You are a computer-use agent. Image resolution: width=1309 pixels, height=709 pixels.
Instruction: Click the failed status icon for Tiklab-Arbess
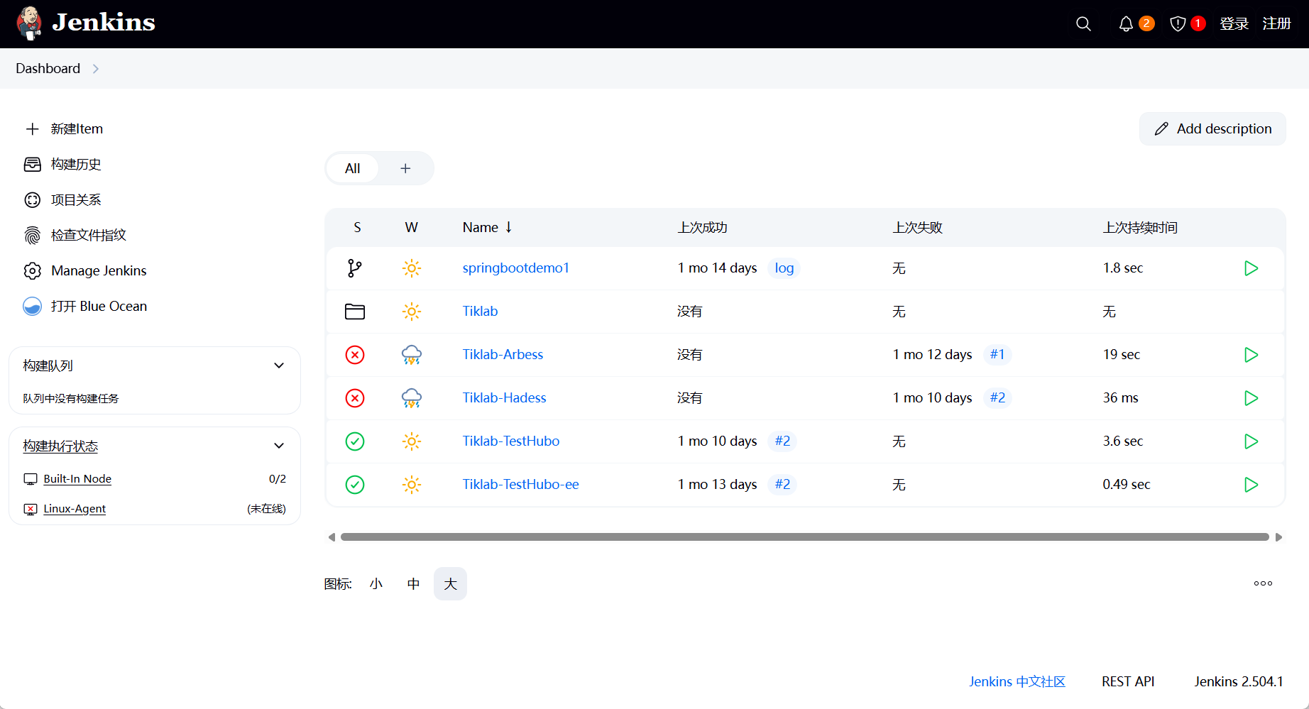pos(355,355)
